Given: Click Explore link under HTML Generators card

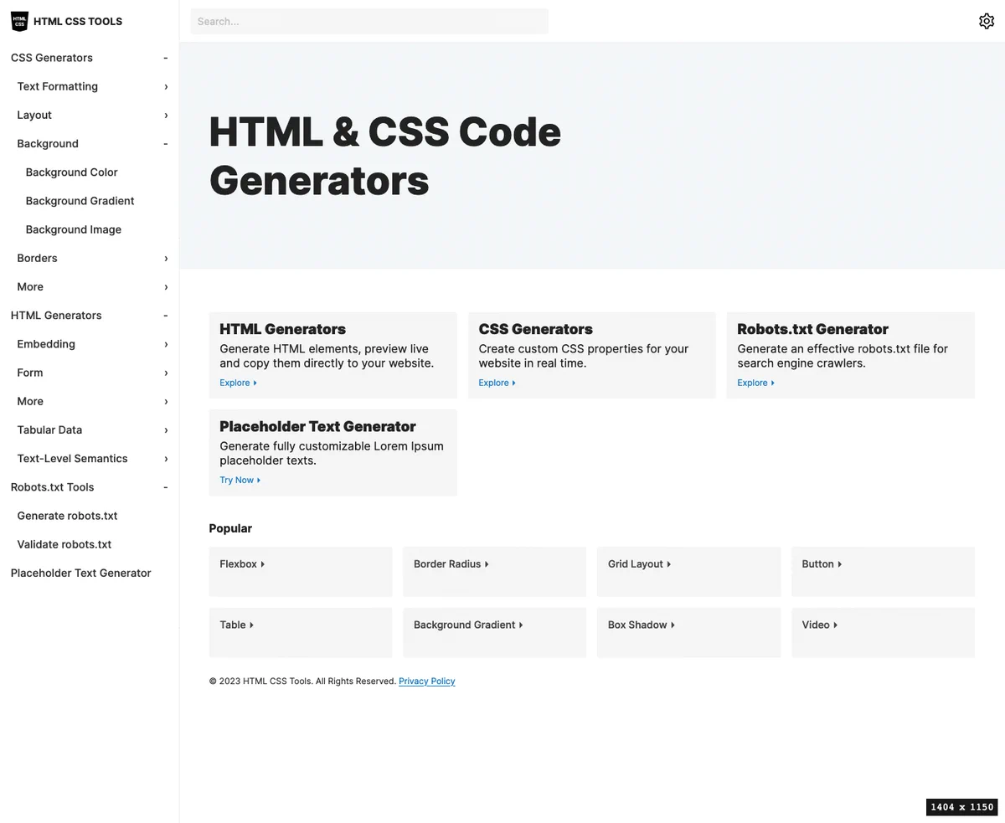Looking at the screenshot, I should point(238,383).
